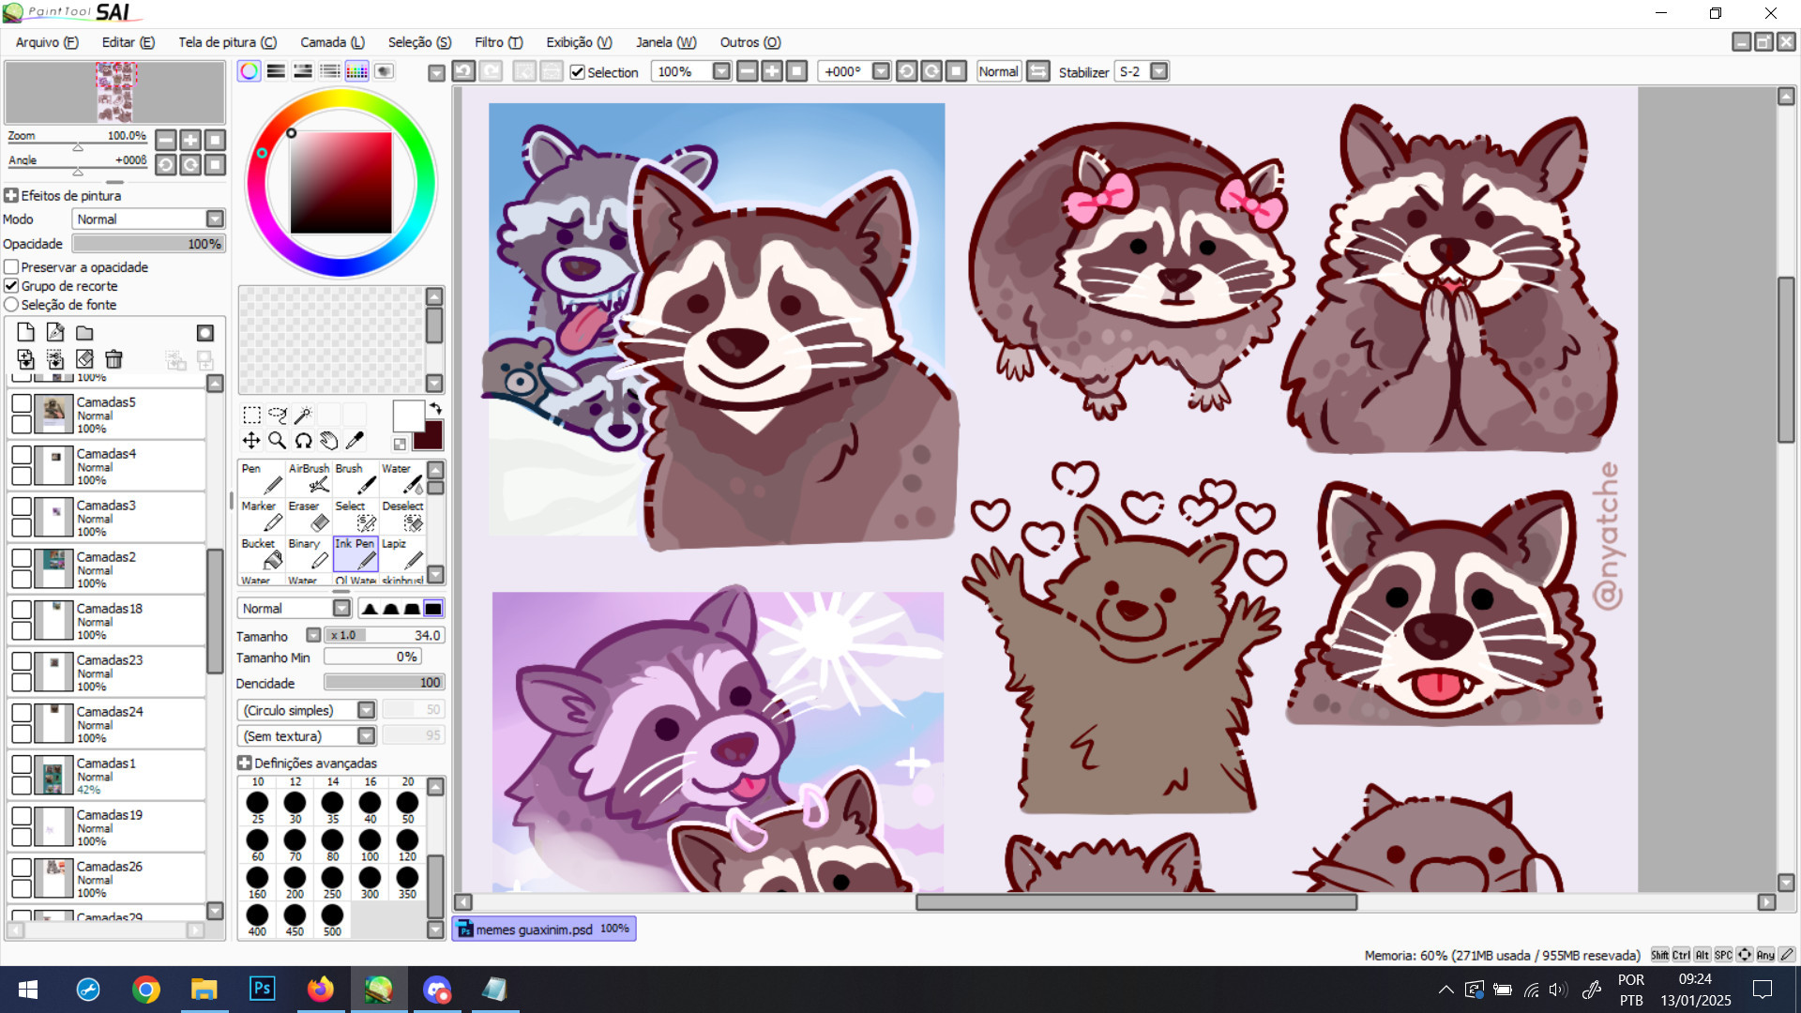Viewport: 1801px width, 1013px height.
Task: Open the Janela menu
Action: [x=666, y=42]
